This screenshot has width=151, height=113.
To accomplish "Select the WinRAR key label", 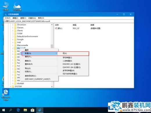I will coord(20,83).
